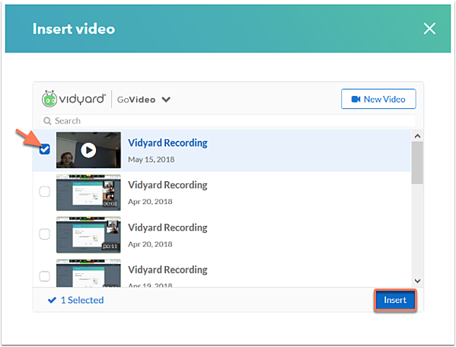Select the thumbnail showing 00:08 duration

pos(88,193)
